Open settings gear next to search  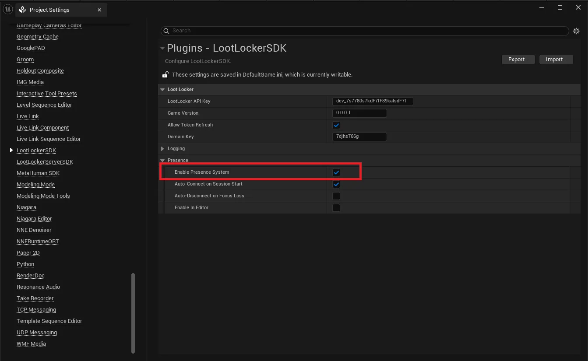576,31
